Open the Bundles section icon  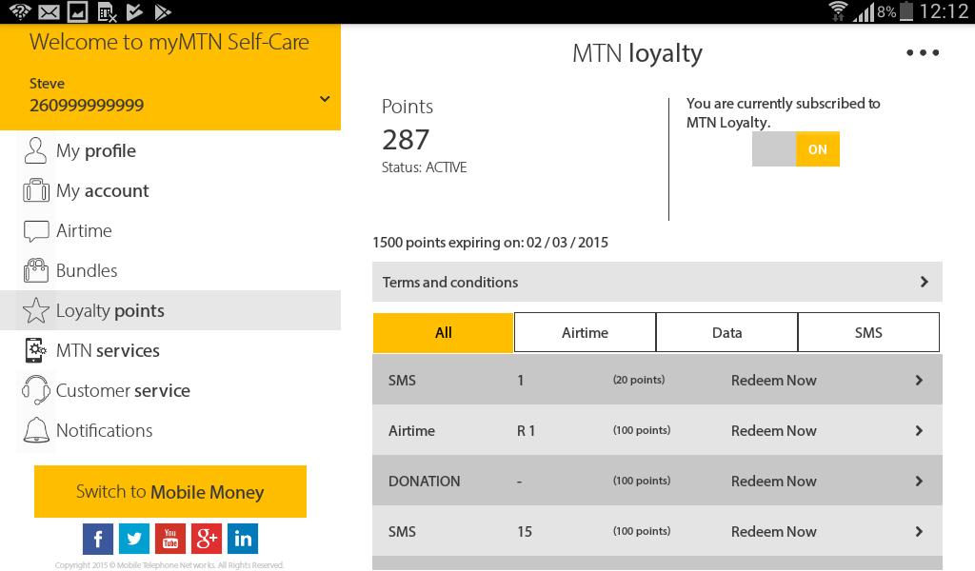point(36,270)
